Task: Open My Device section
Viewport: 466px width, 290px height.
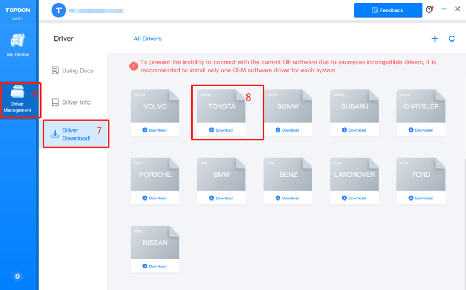Action: [x=18, y=45]
